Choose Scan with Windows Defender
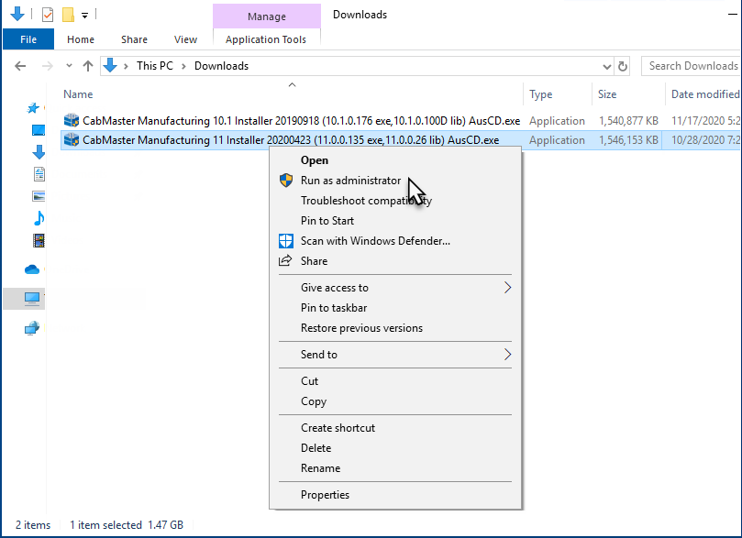The width and height of the screenshot is (742, 538). point(365,240)
